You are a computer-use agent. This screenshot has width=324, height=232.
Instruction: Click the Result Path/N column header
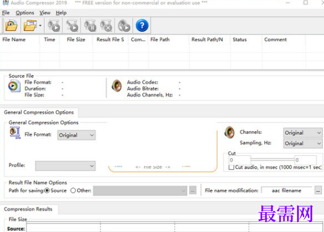210,40
